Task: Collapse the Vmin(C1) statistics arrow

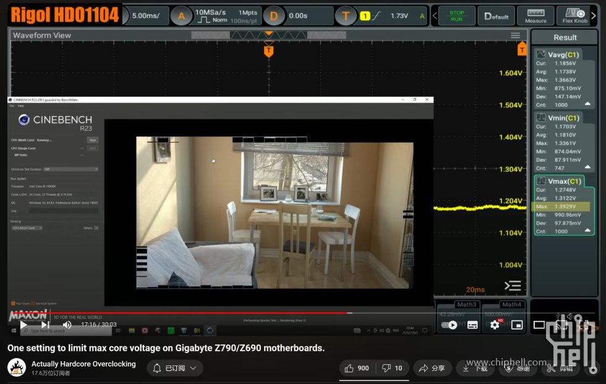Action: click(587, 167)
